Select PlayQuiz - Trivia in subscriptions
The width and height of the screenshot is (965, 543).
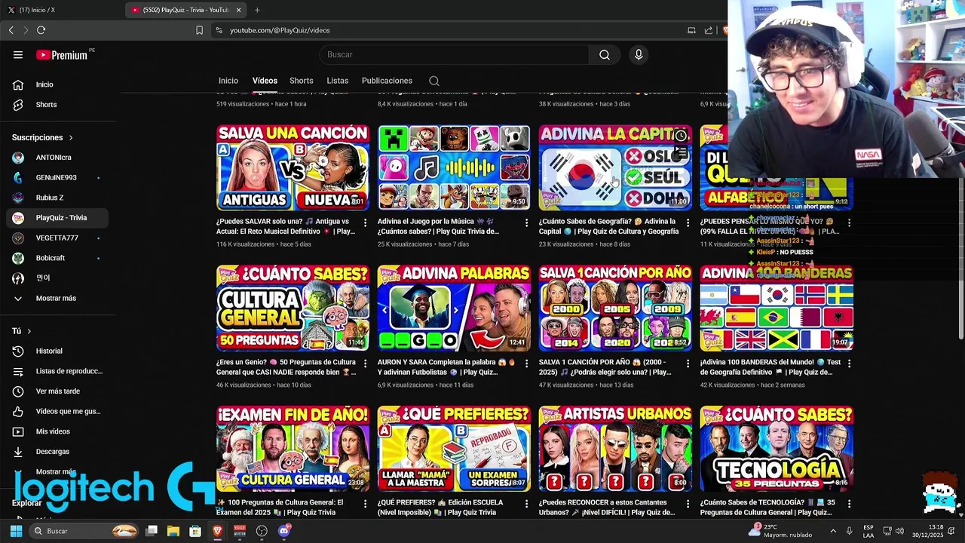coord(58,218)
